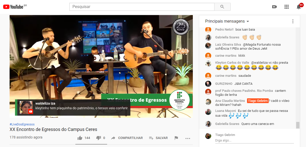Click the Diga algo chat input
The height and width of the screenshot is (147, 306).
pyautogui.click(x=254, y=141)
